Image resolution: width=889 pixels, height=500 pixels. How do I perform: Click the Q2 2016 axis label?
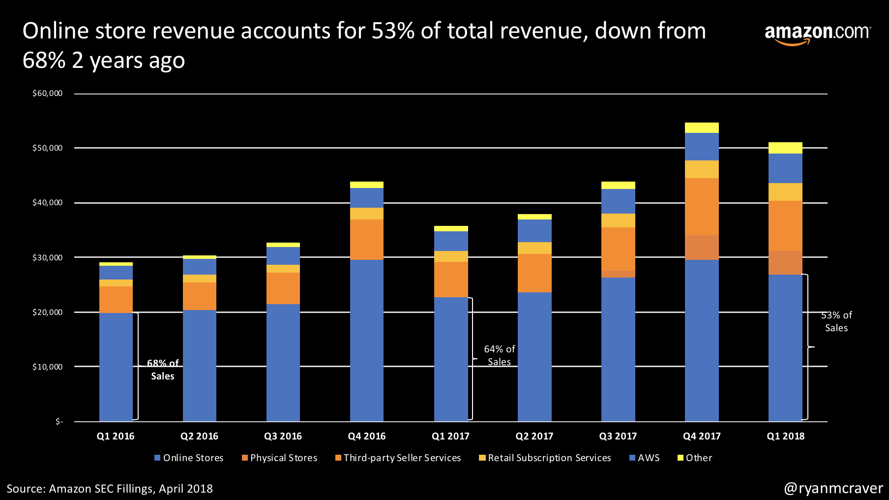(x=199, y=436)
